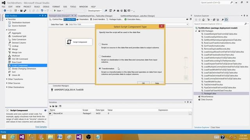
Task: Click the Save All toolbar icon
Action: 25,10
